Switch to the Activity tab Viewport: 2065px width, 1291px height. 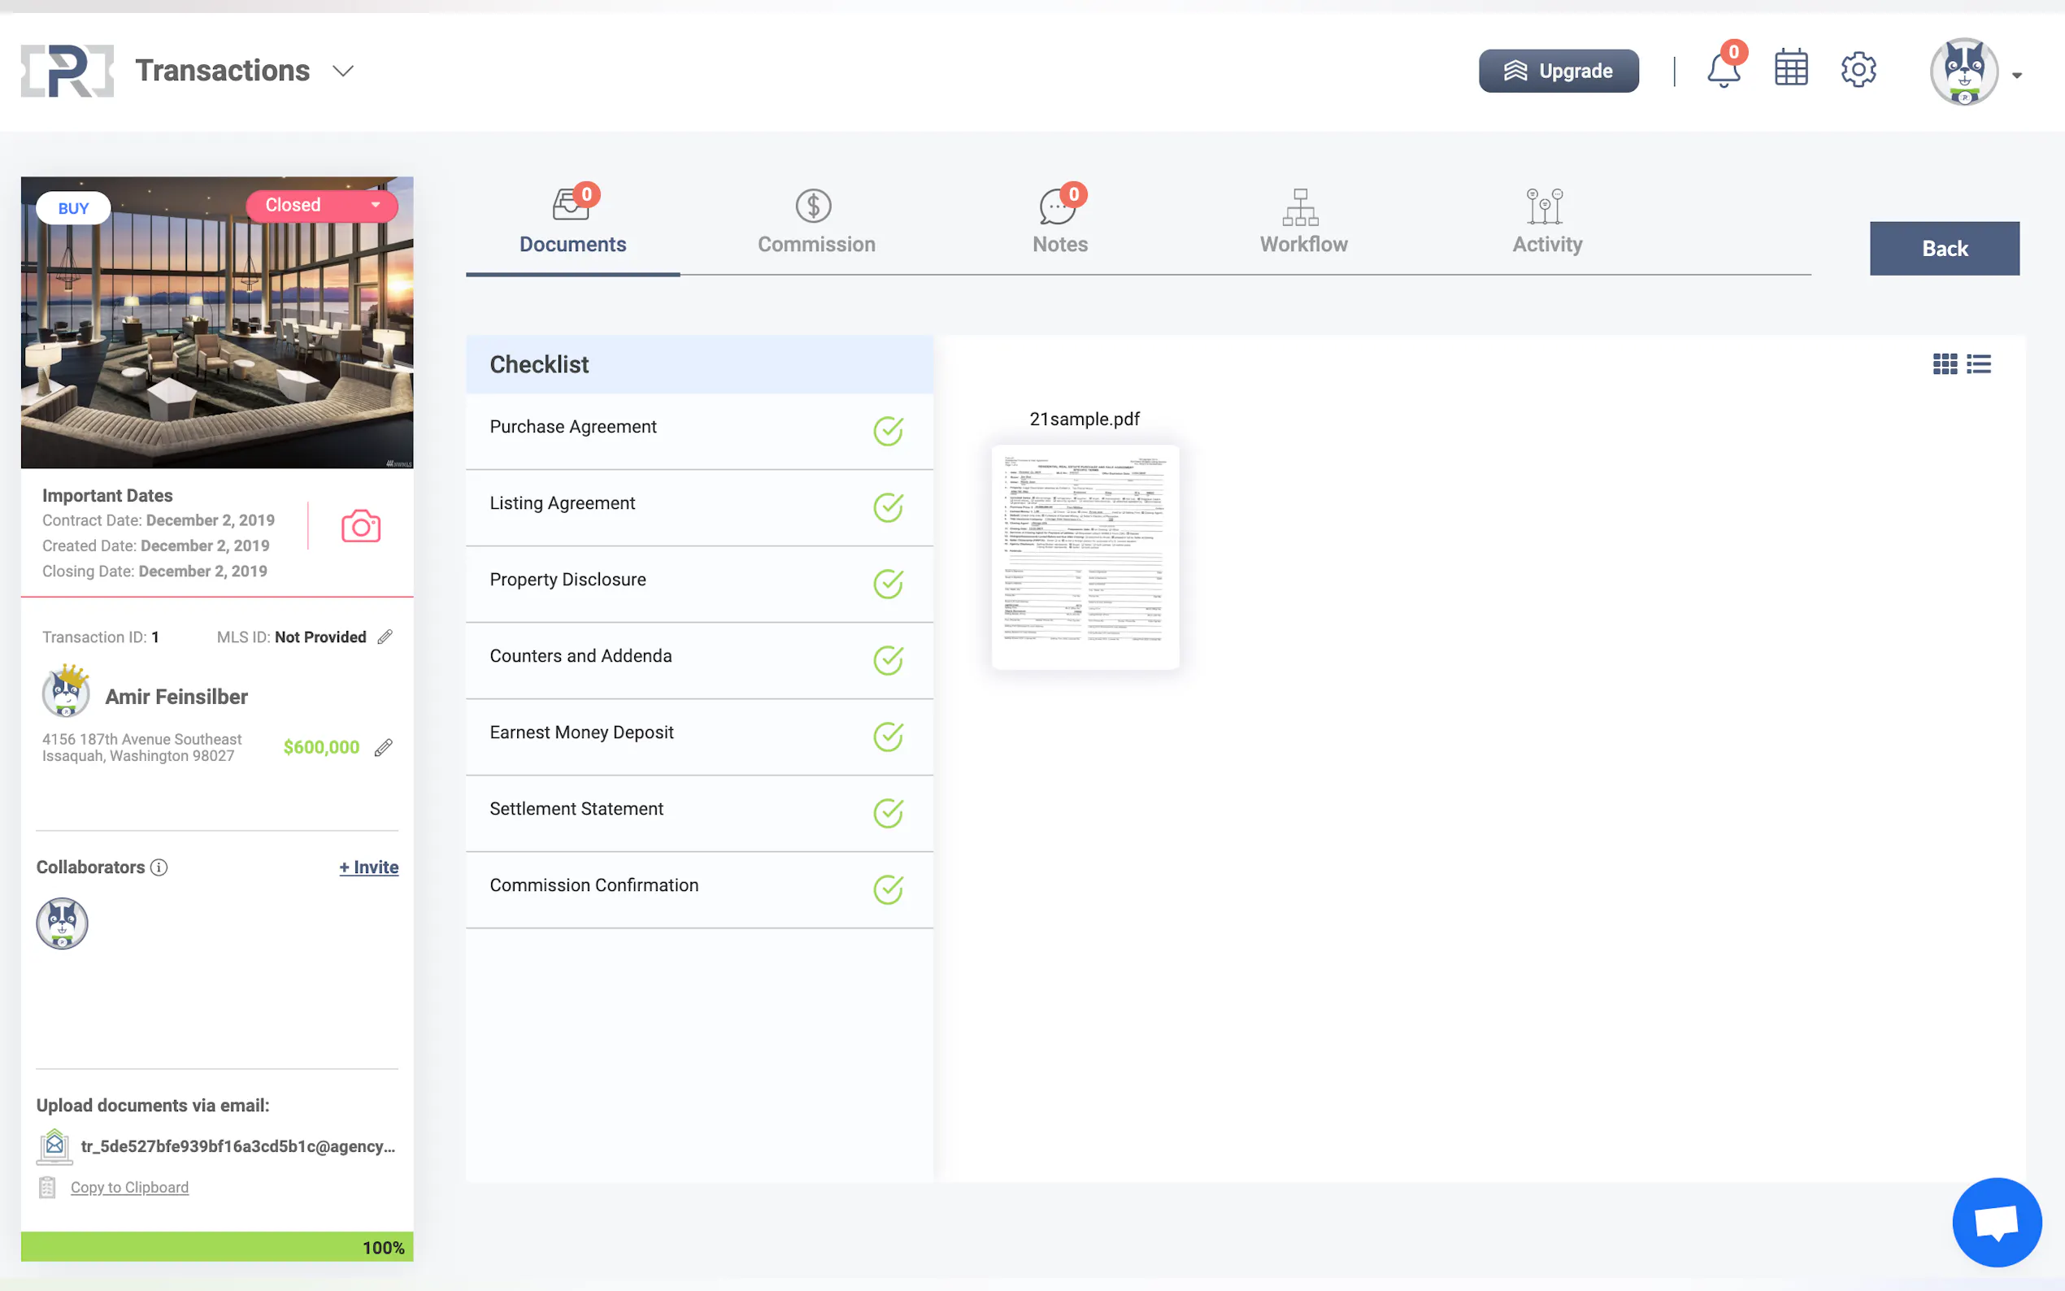pos(1547,224)
